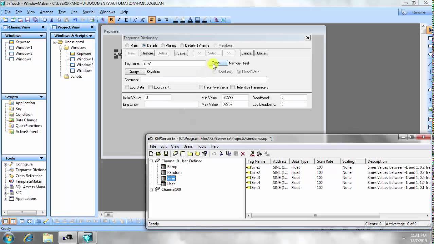This screenshot has width=434, height=244.
Task: Open the Windows menu in WindowMaker
Action: point(107,12)
